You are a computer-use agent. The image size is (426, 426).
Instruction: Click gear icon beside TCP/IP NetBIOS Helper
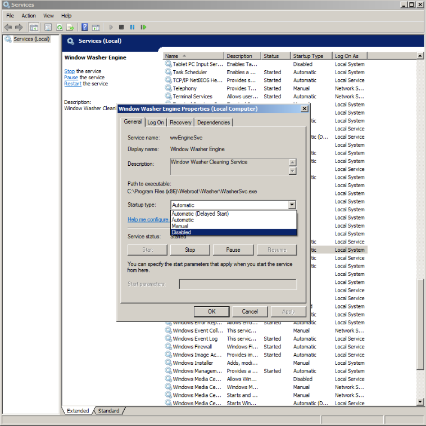point(168,80)
